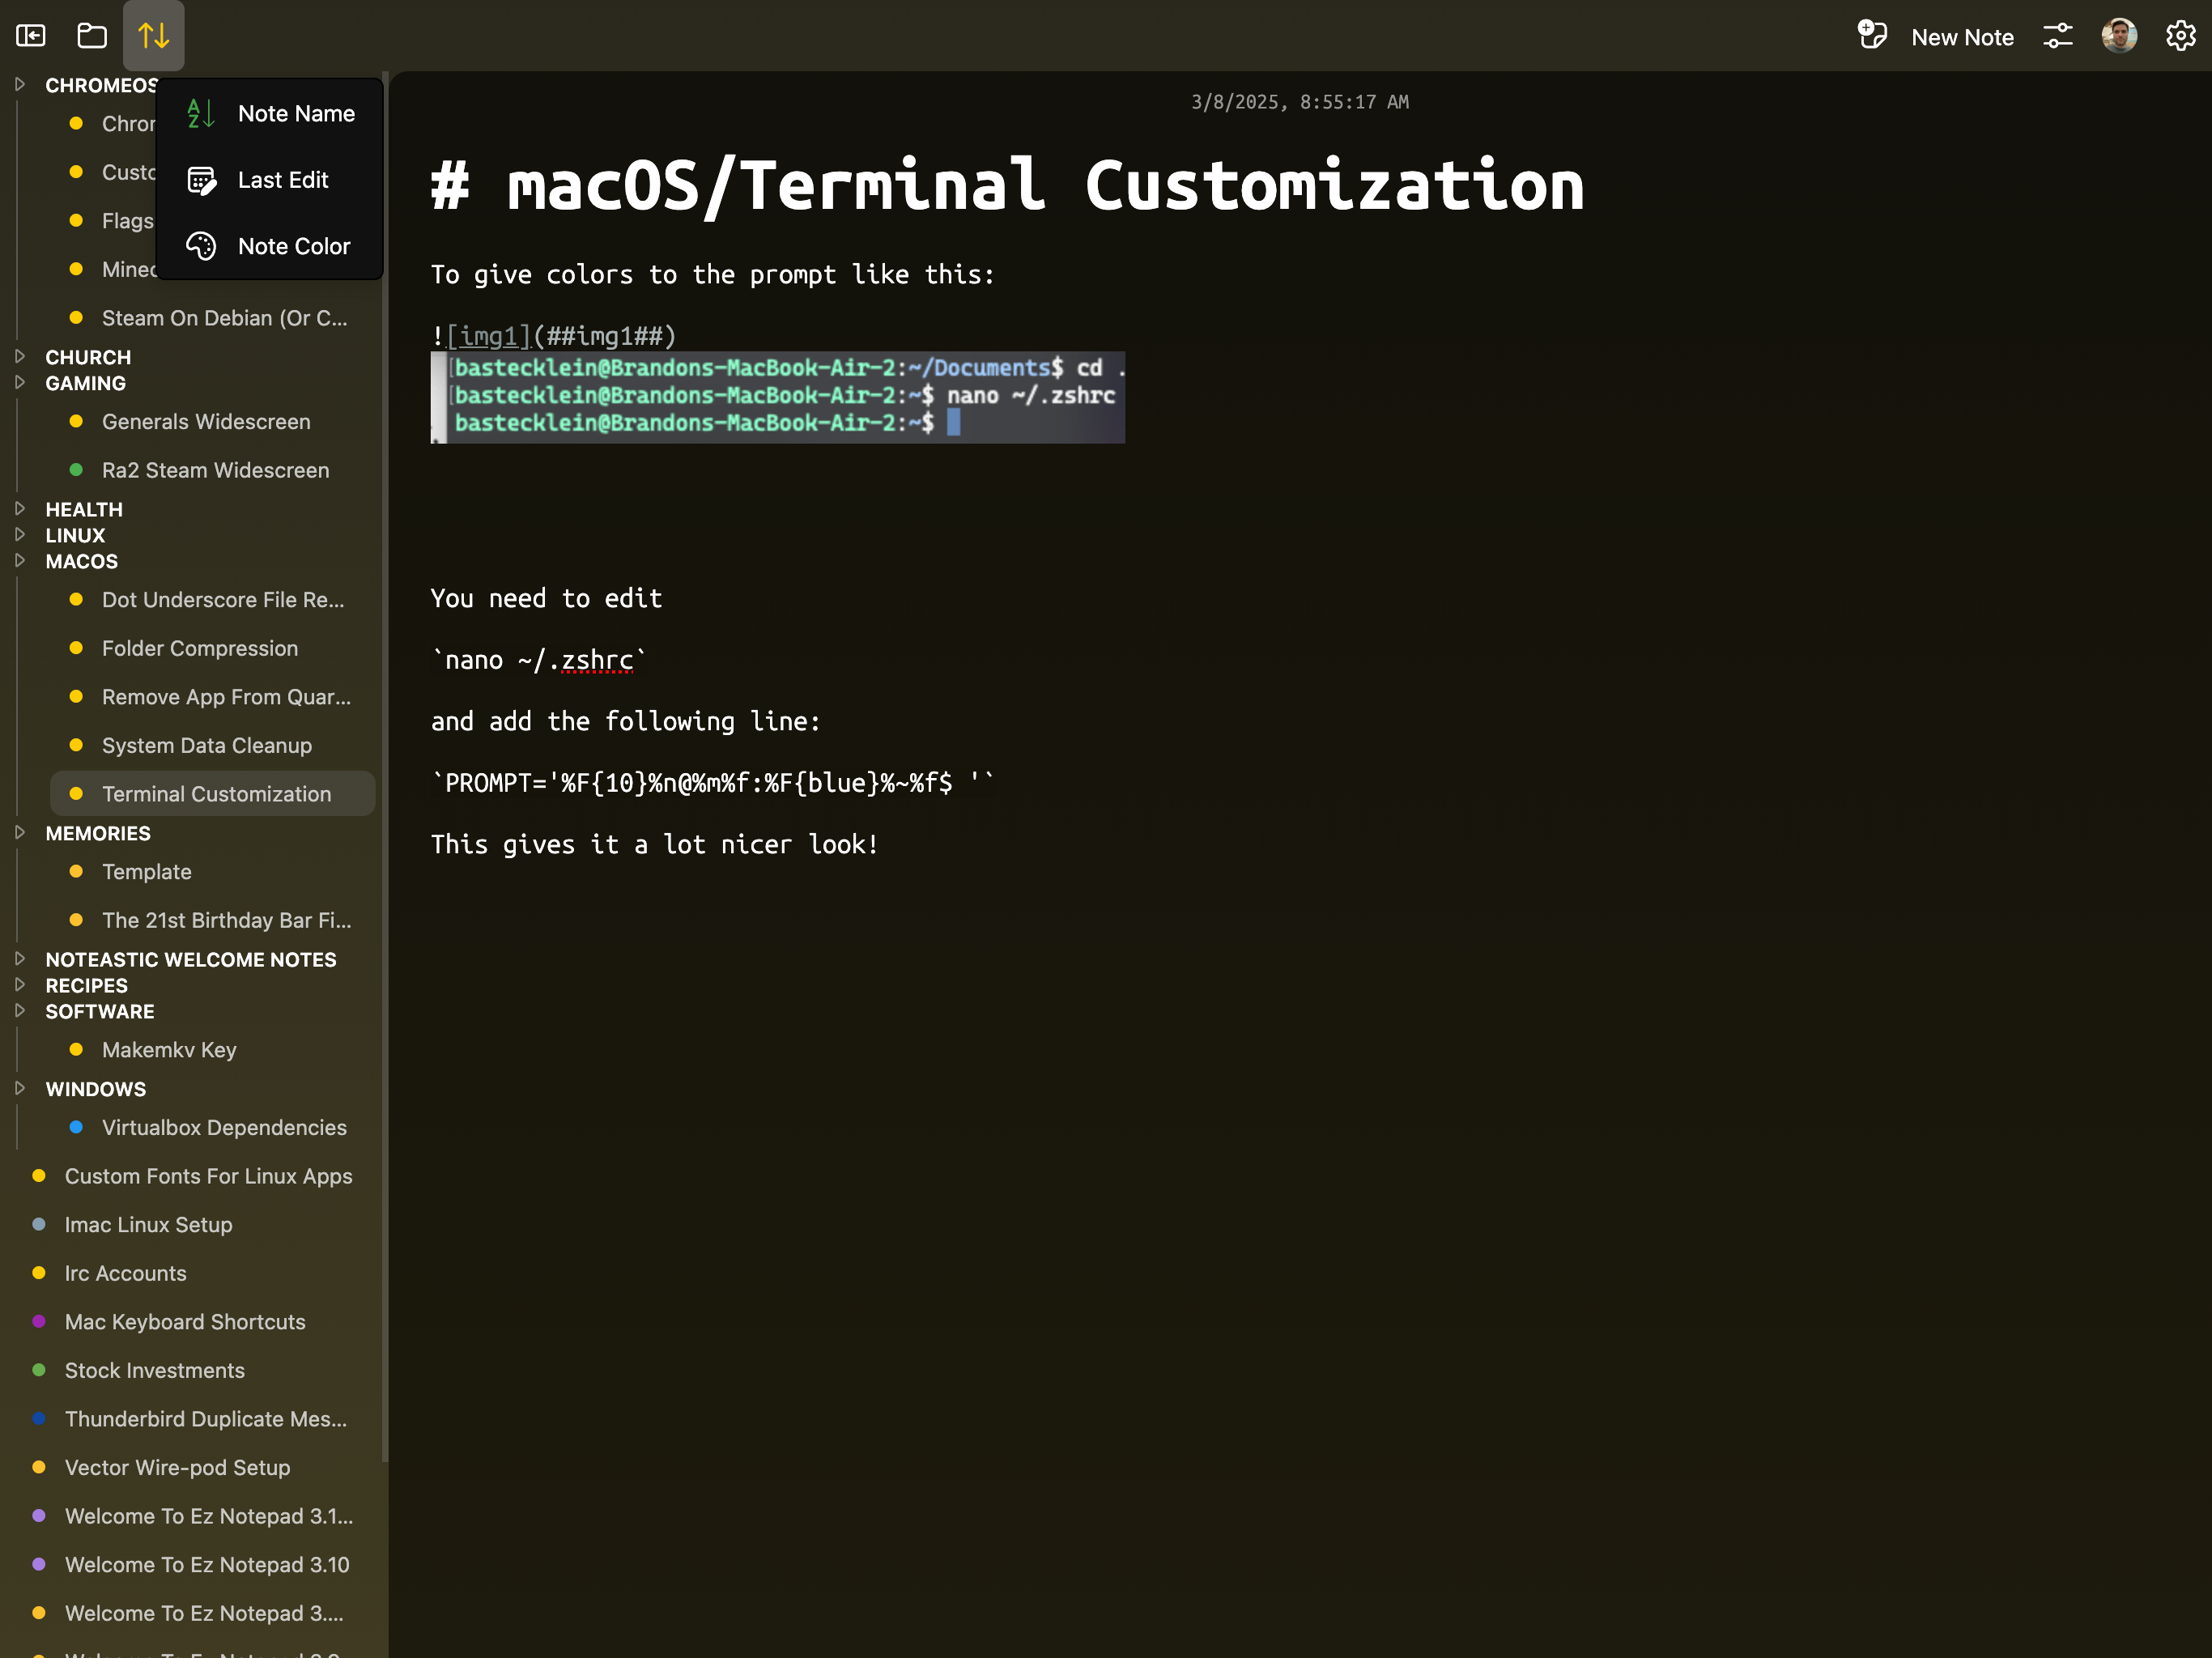Collapse the HEALTH folder

[x=19, y=508]
